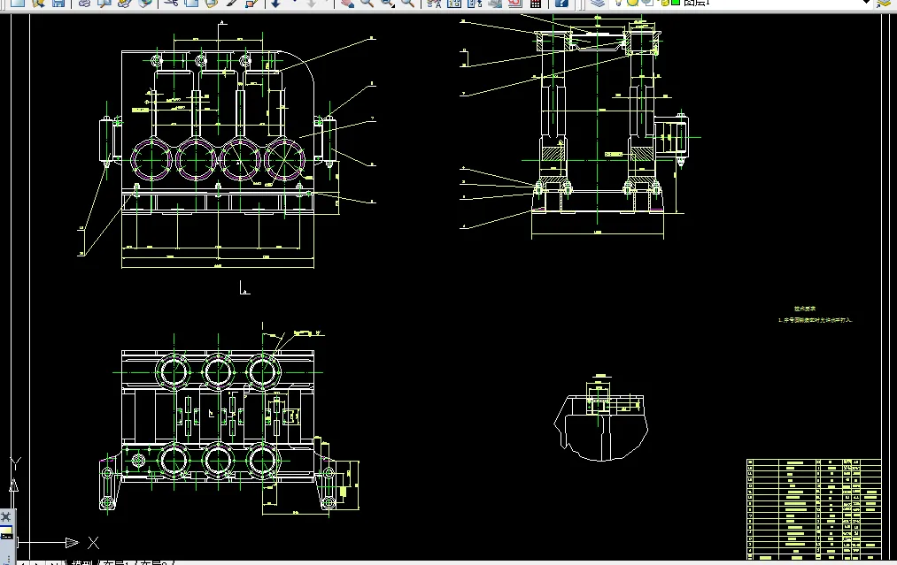897x565 pixels.
Task: Click the Block Editor icon
Action: pyautogui.click(x=251, y=3)
